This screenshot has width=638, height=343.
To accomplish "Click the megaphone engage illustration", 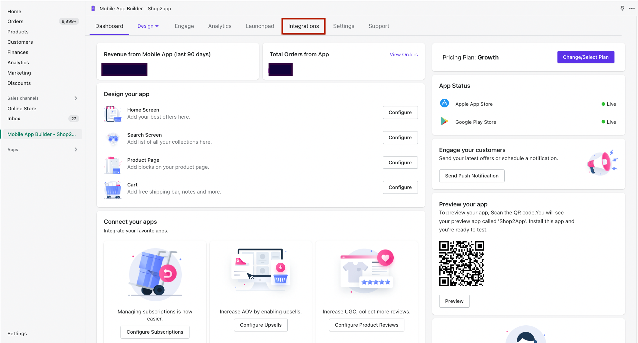I will (x=602, y=163).
